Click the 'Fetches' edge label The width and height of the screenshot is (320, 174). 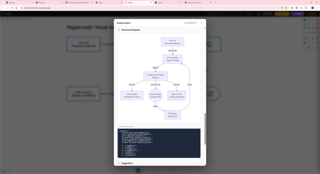(x=132, y=85)
